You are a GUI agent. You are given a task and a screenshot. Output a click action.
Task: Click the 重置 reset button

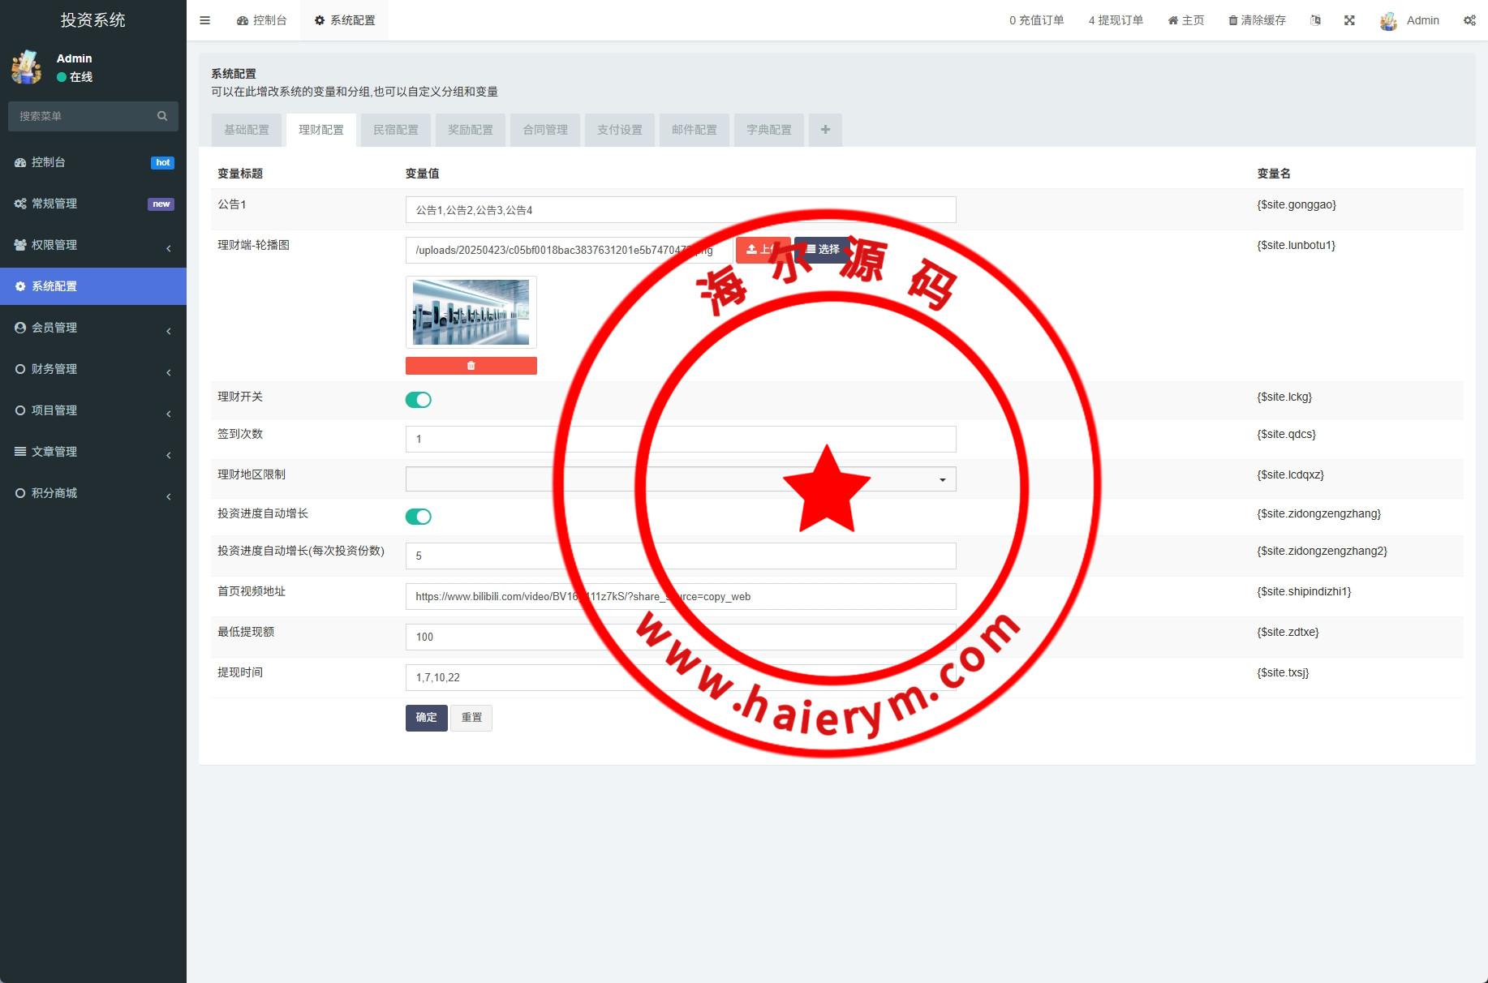click(x=471, y=718)
